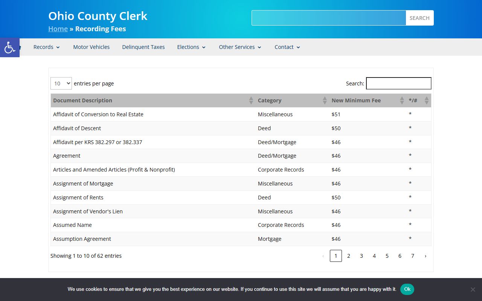Accept cookies with Ok button
Image resolution: width=482 pixels, height=301 pixels.
click(x=407, y=289)
